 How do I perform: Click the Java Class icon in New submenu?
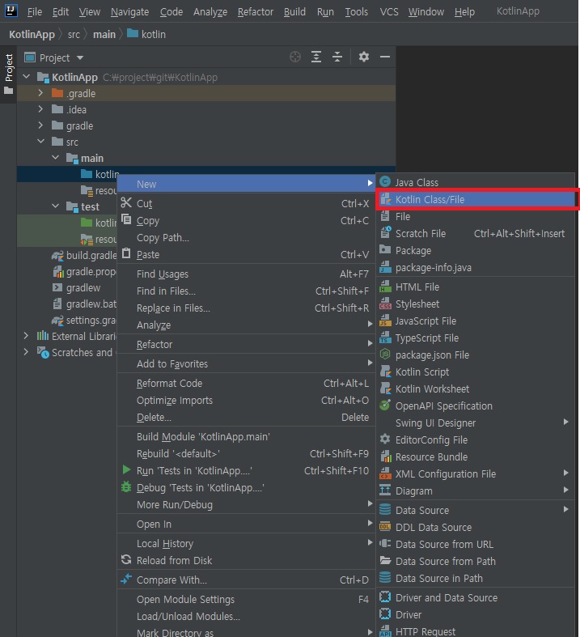tap(385, 182)
